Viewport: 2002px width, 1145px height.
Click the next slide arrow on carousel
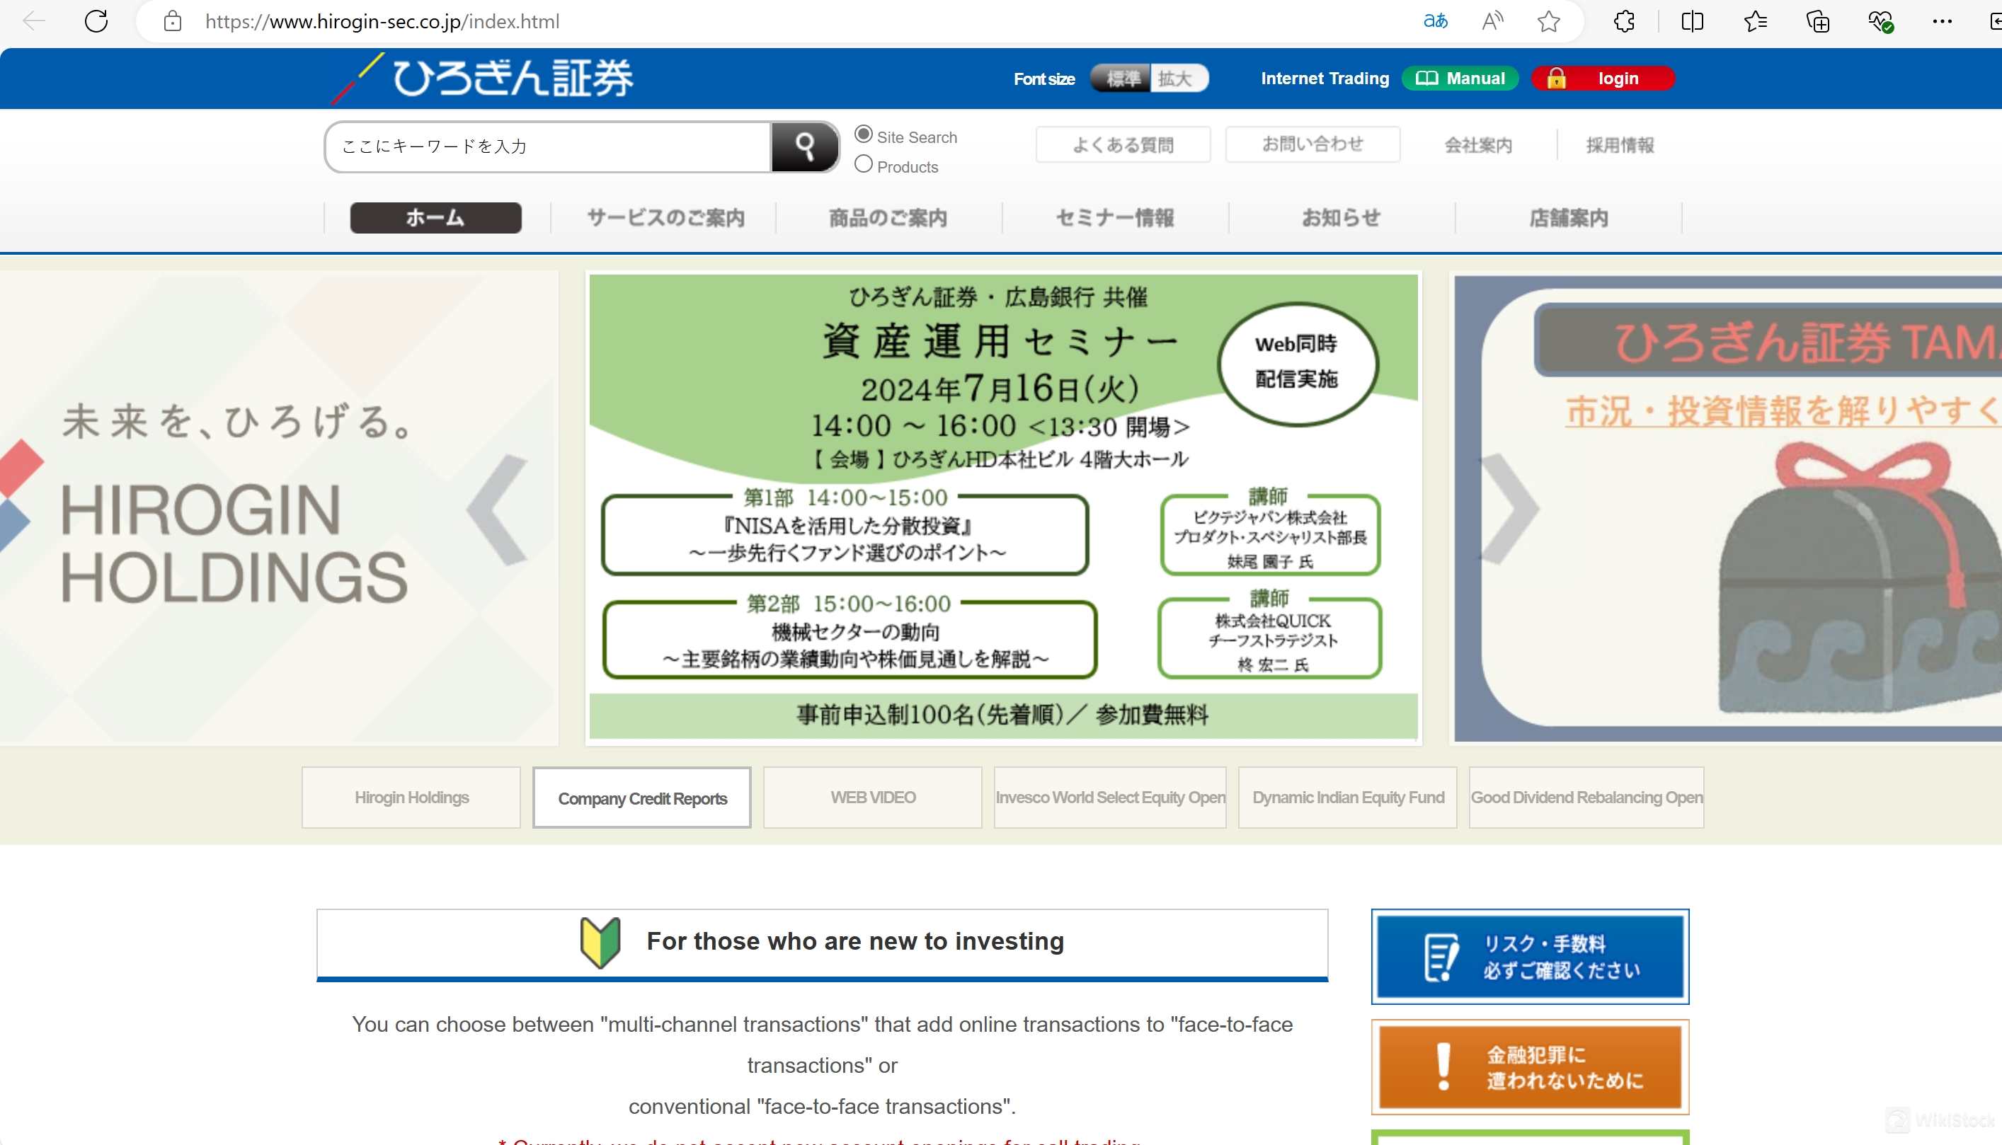1511,510
